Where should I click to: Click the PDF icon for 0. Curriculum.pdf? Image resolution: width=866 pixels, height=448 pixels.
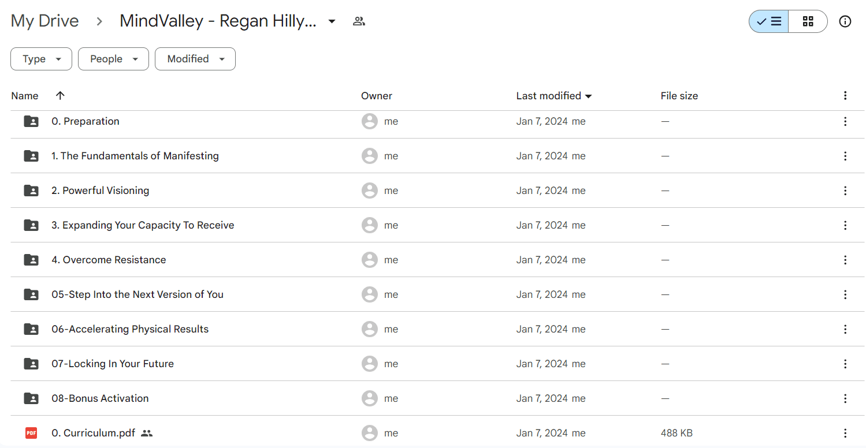pos(31,433)
